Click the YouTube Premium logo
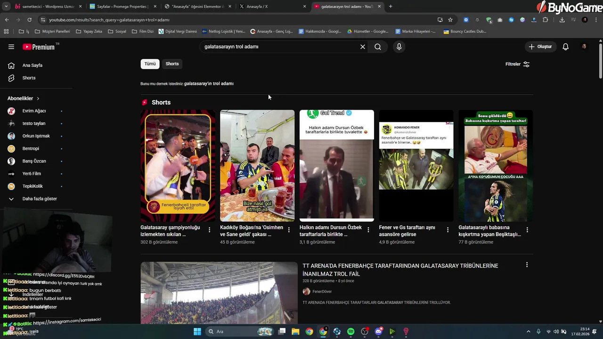 click(40, 47)
